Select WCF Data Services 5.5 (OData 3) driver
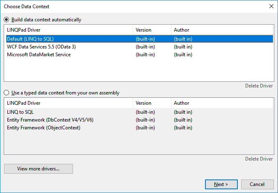 coord(139,47)
